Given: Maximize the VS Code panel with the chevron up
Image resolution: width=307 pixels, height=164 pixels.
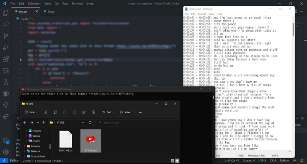Looking at the screenshot, I should pyautogui.click(x=297, y=118).
